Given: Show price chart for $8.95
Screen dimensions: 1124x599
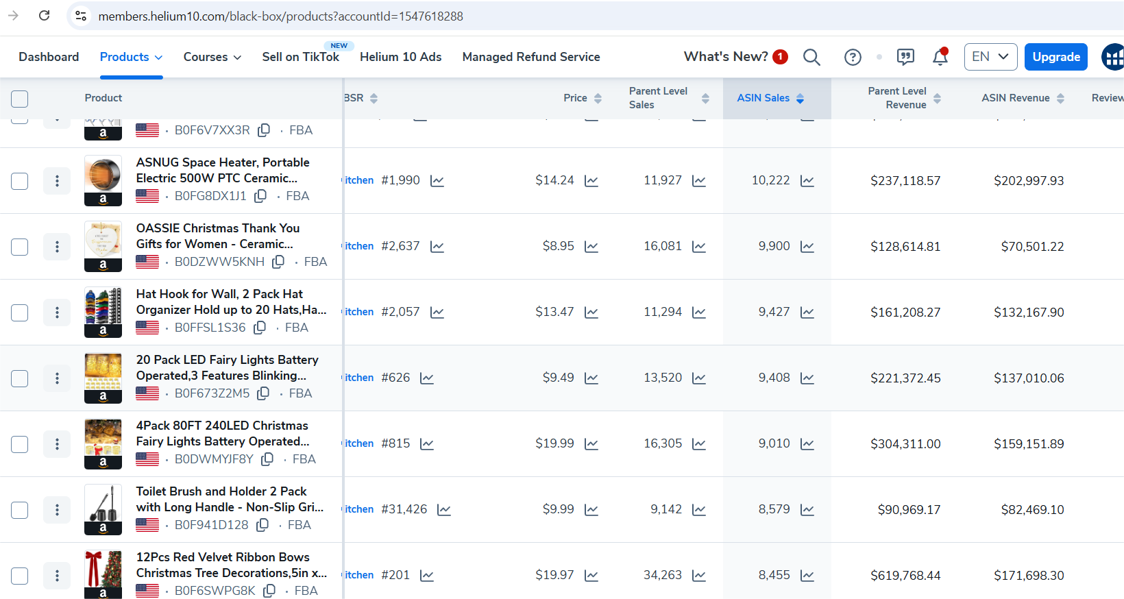Looking at the screenshot, I should coord(591,247).
